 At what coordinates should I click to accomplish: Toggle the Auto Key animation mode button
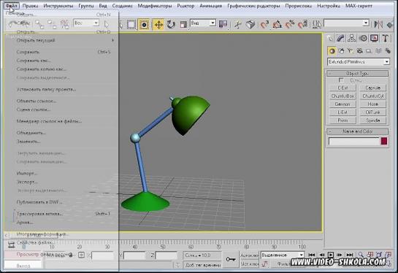pos(249,255)
